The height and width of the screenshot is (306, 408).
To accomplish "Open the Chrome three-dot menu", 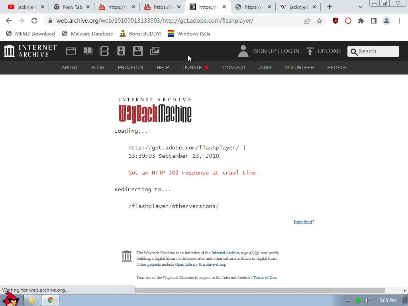I will click(x=399, y=21).
